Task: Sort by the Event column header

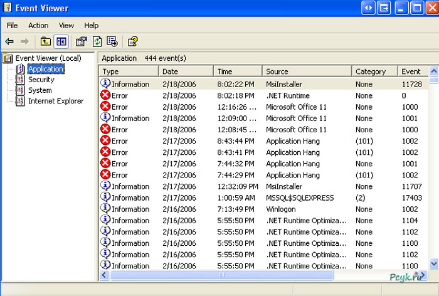Action: click(x=413, y=71)
